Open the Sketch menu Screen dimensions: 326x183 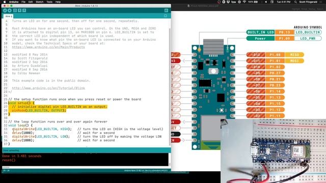tap(40, 2)
